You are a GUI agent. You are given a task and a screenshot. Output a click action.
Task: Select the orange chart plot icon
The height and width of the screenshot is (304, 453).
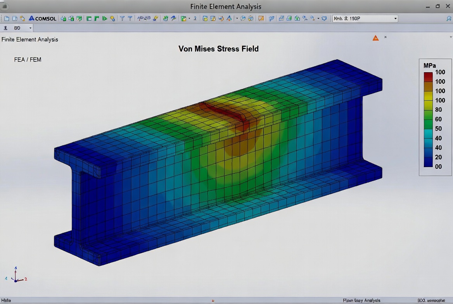click(x=261, y=18)
